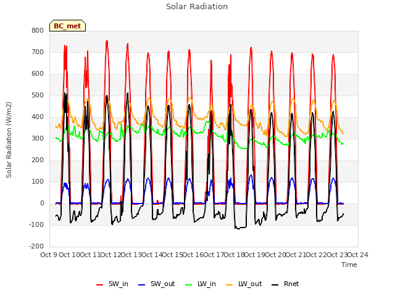Image resolution: width=395 pixels, height=296 pixels.
Task: Click the -100 y-axis tick label
Action: pyautogui.click(x=36, y=224)
